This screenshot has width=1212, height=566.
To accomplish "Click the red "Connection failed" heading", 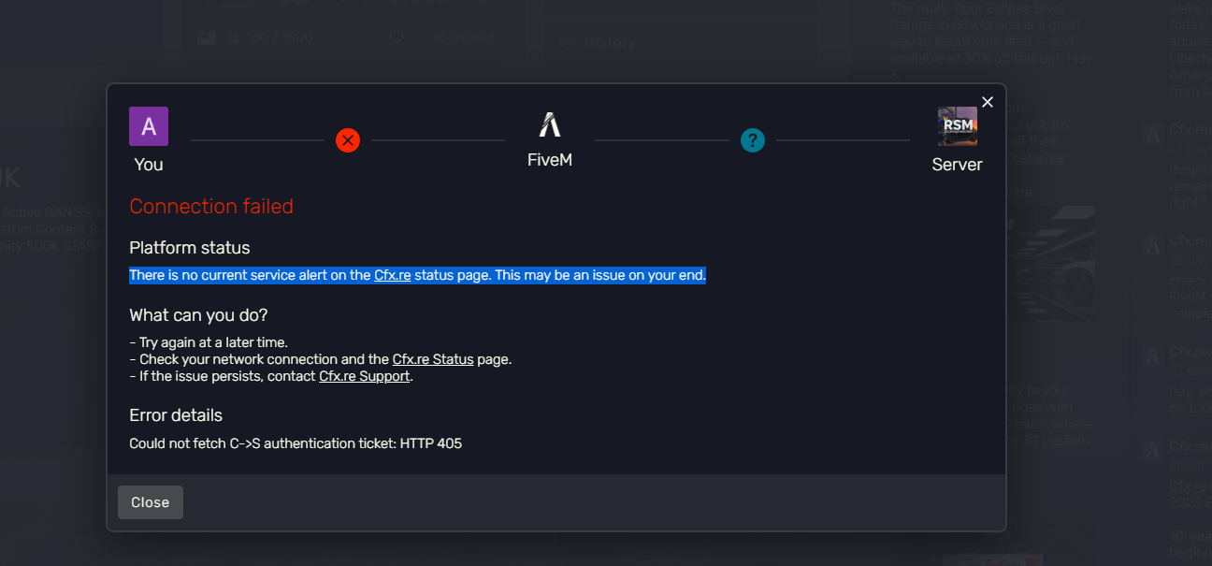I will 211,207.
